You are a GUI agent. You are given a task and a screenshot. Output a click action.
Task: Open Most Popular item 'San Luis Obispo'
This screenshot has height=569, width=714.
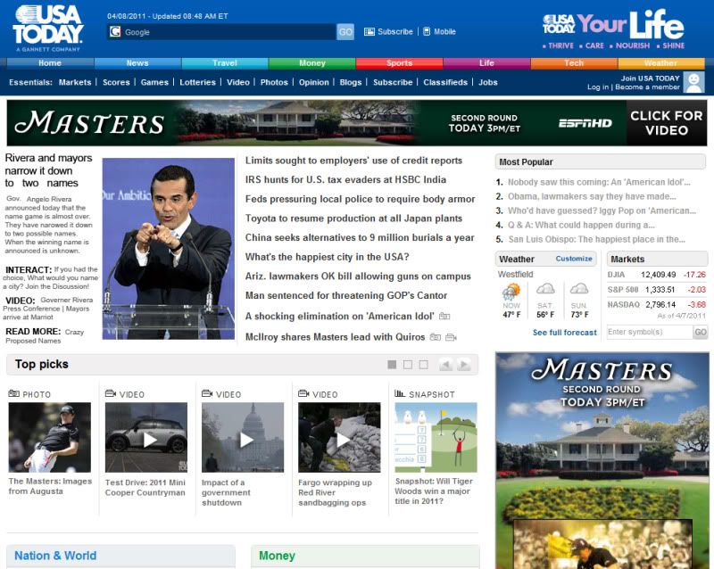click(596, 239)
